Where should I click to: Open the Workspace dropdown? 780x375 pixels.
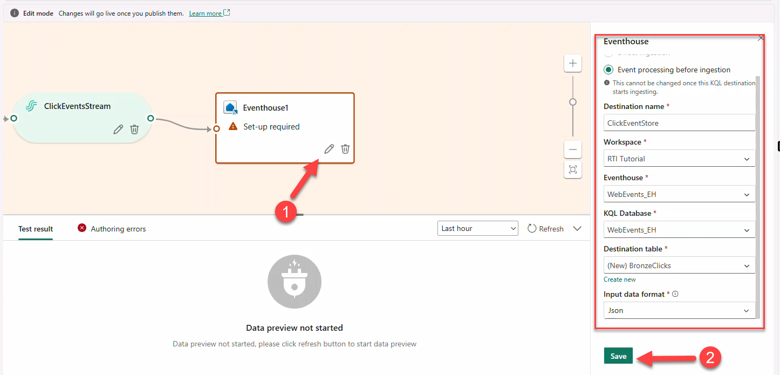click(x=679, y=159)
